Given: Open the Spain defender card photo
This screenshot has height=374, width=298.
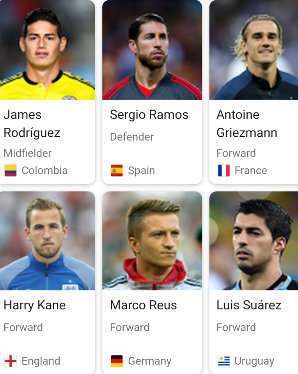Looking at the screenshot, I should click(152, 50).
